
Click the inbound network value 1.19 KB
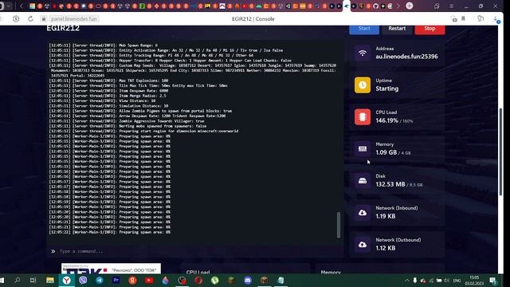pos(386,216)
